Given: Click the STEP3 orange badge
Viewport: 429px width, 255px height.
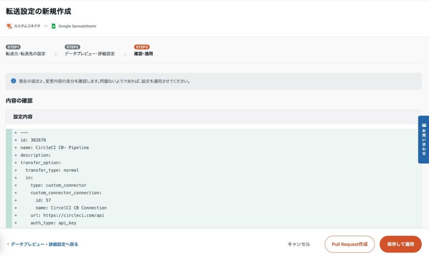Looking at the screenshot, I should click(142, 47).
